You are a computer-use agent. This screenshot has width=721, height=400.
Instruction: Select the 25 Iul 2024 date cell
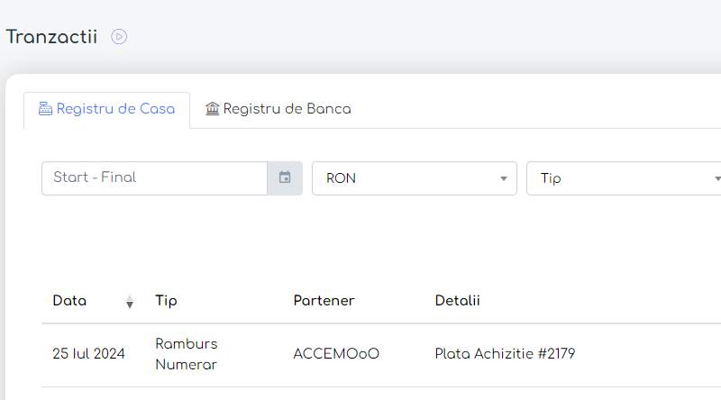(x=88, y=354)
